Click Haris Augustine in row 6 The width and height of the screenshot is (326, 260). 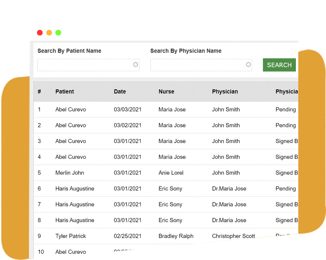click(x=75, y=188)
